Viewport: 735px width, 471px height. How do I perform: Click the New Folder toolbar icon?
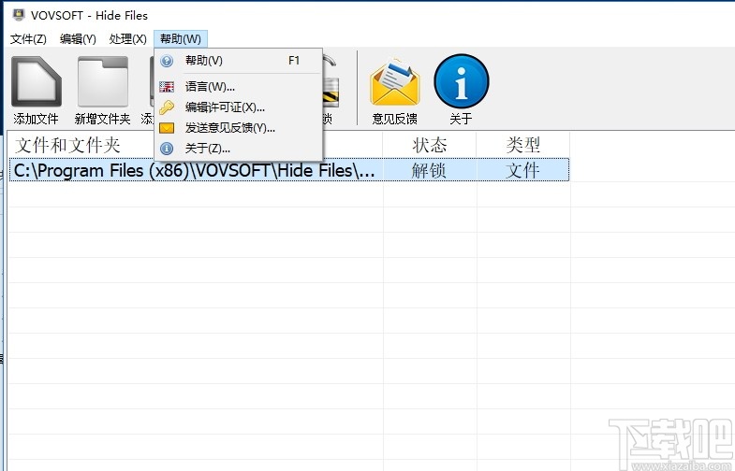pyautogui.click(x=103, y=81)
